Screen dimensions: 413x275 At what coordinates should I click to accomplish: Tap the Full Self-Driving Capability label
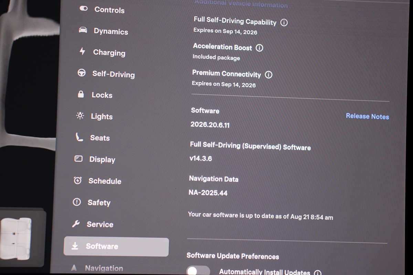[x=235, y=21]
